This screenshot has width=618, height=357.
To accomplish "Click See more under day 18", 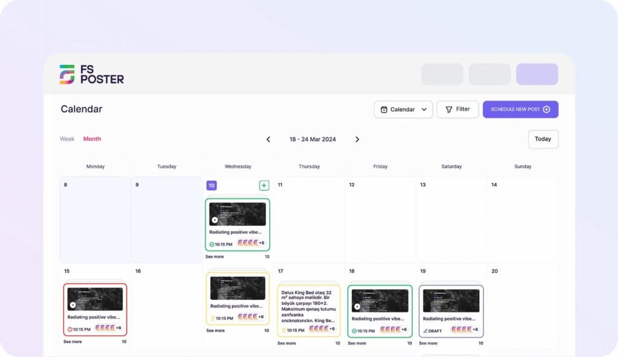I will (x=357, y=343).
